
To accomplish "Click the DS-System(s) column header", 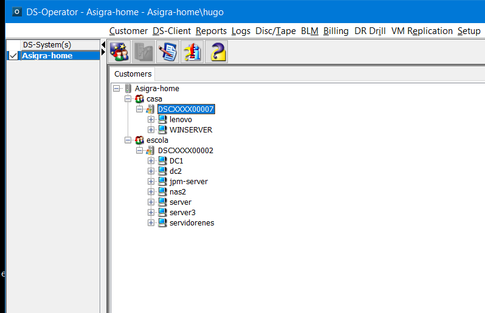I will (60, 45).
